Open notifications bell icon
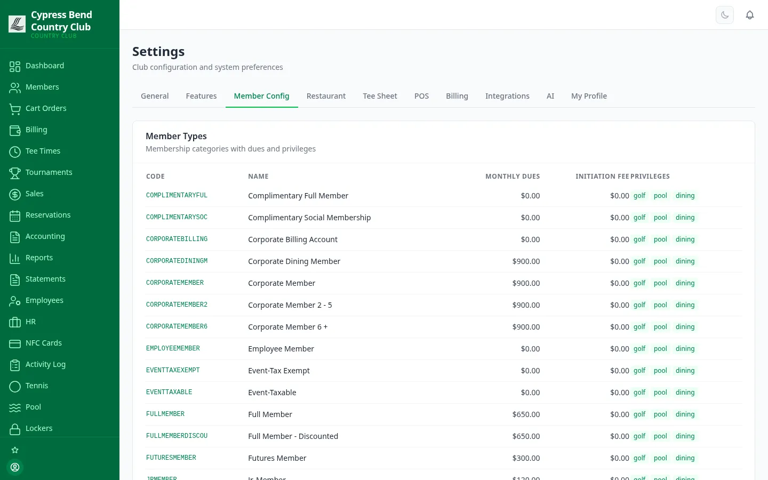Viewport: 768px width, 480px height. (750, 15)
